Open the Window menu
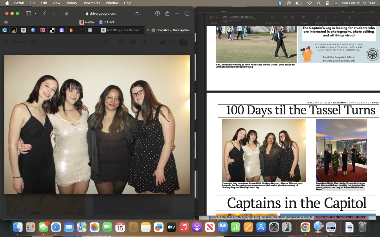This screenshot has width=380, height=237. (112, 3)
